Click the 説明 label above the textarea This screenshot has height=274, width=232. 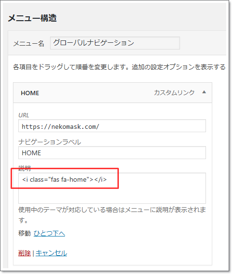pyautogui.click(x=25, y=168)
